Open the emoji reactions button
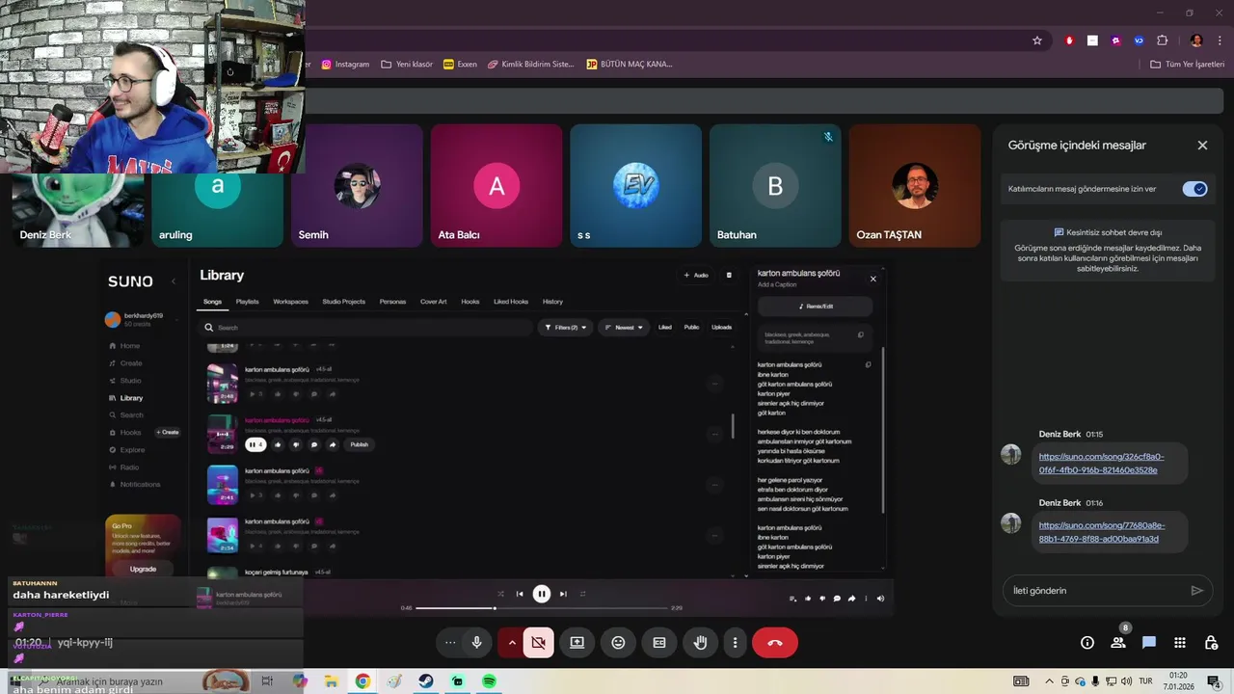Viewport: 1234px width, 694px height. tap(618, 643)
